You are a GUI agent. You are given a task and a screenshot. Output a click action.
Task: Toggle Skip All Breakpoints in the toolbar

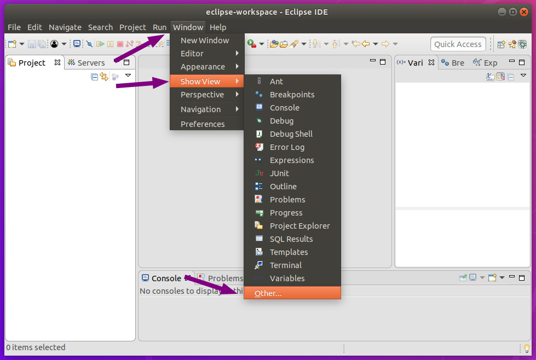click(x=89, y=44)
